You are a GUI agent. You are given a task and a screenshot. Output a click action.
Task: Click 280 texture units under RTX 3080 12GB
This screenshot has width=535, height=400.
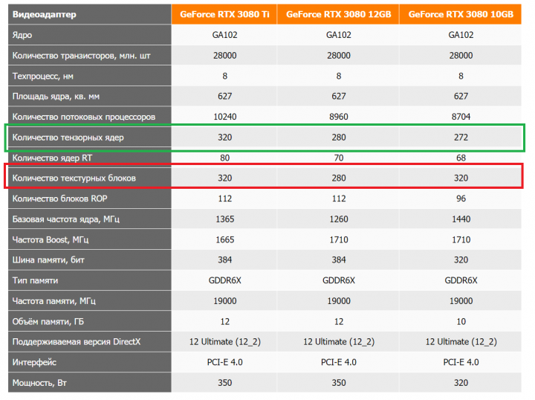click(x=339, y=178)
